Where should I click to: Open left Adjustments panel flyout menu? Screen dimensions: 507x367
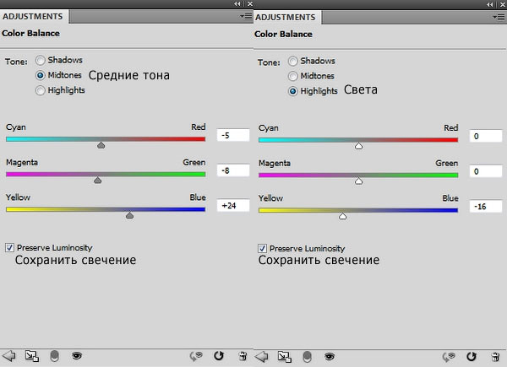[246, 16]
